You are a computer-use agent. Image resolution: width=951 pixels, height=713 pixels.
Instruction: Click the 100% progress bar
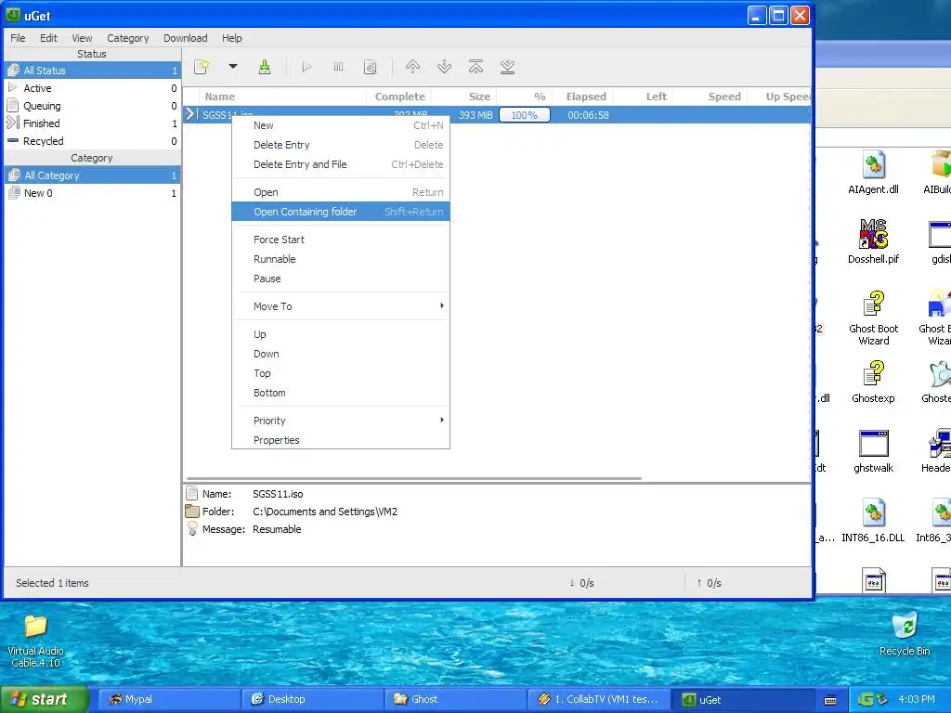pos(525,114)
